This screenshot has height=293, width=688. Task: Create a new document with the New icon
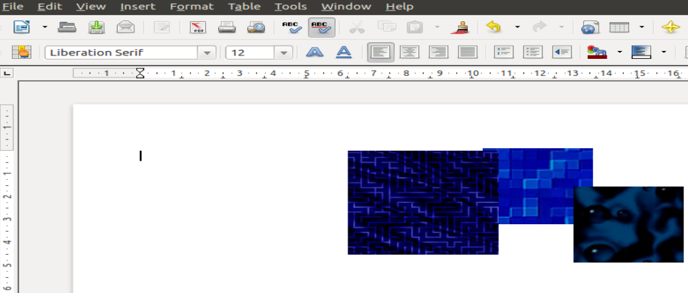tap(22, 27)
